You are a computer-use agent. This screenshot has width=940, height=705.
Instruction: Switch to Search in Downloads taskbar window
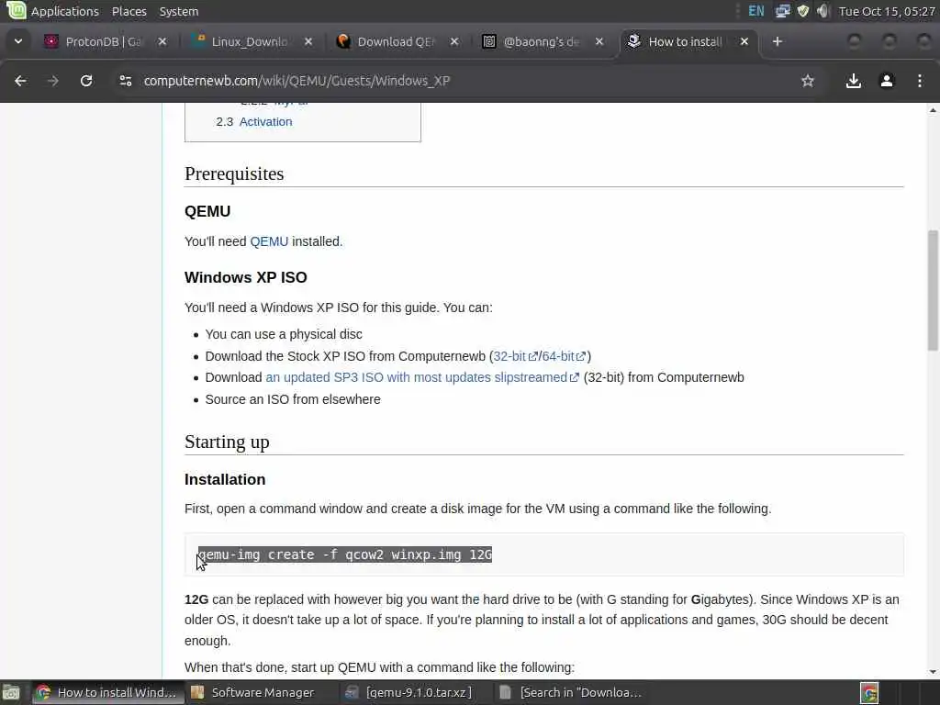(571, 692)
